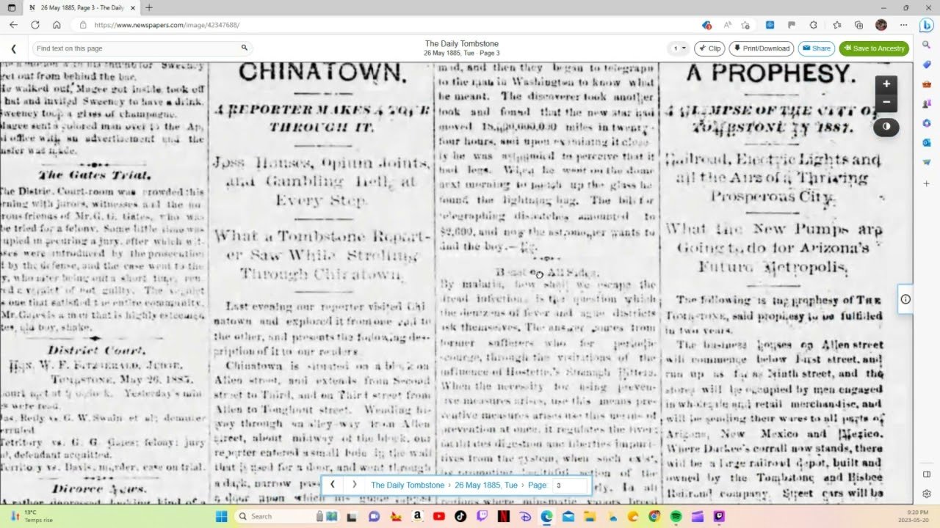
Task: Toggle the image contrast adjustment button
Action: point(886,127)
